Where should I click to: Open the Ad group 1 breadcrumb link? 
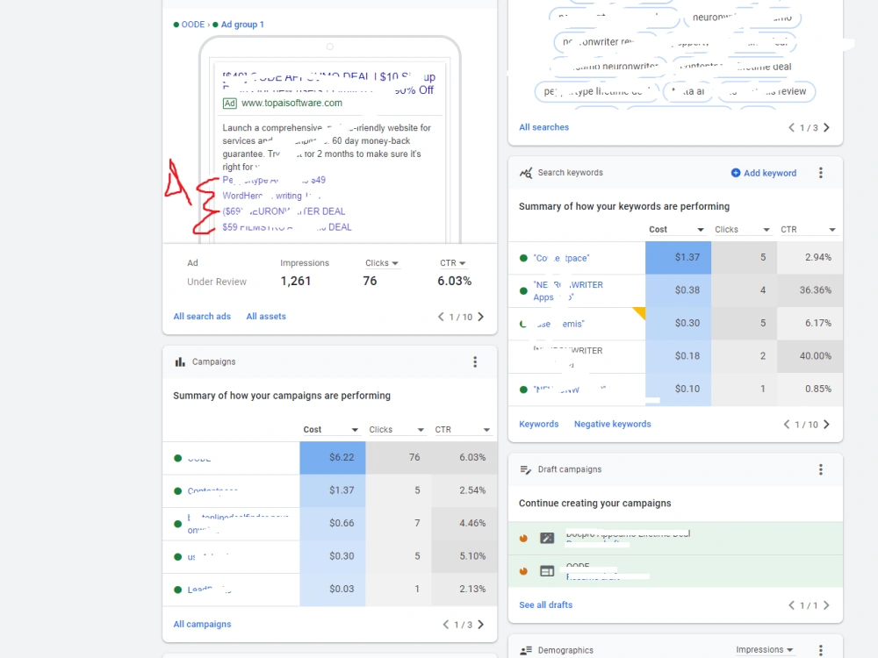242,25
